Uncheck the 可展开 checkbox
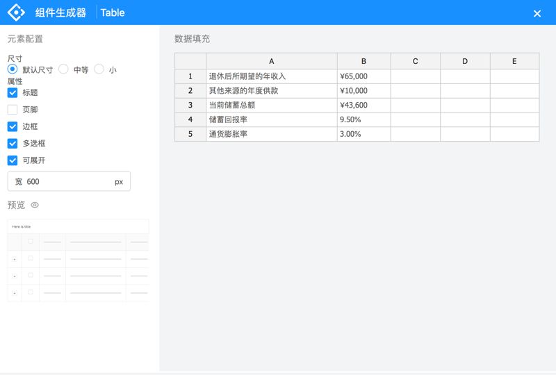The image size is (556, 375). click(13, 160)
